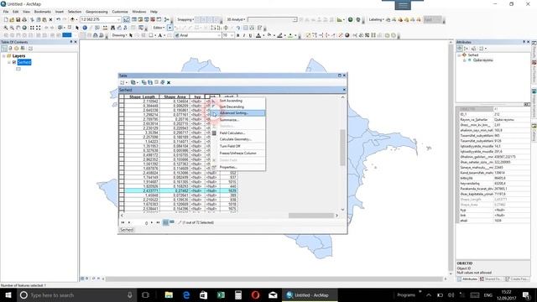Select row with Shape_Length 2,538441
This screenshot has width=537, height=302.
pos(122,209)
